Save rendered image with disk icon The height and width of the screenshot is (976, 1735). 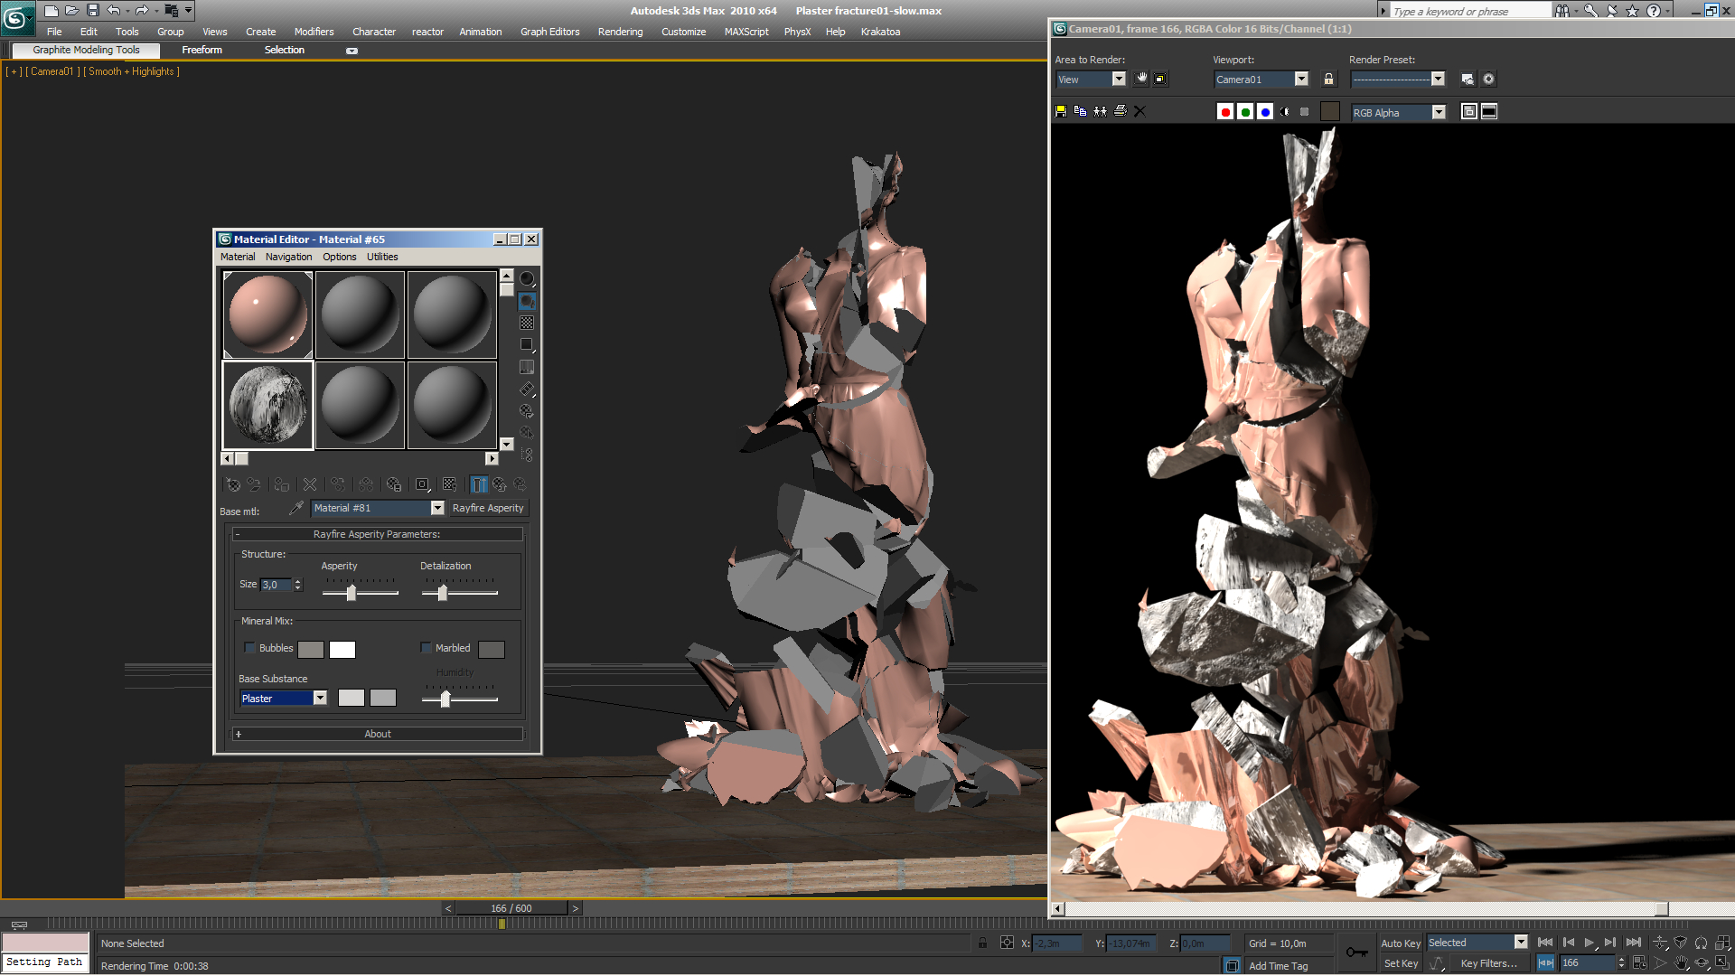tap(1061, 112)
